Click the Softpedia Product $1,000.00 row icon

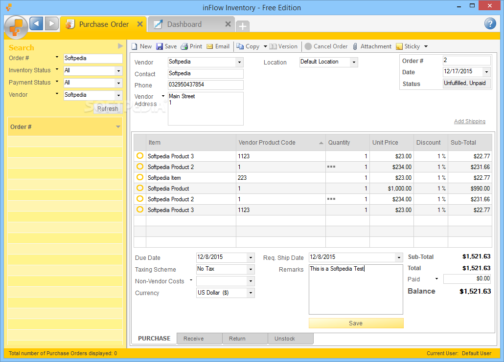[140, 188]
